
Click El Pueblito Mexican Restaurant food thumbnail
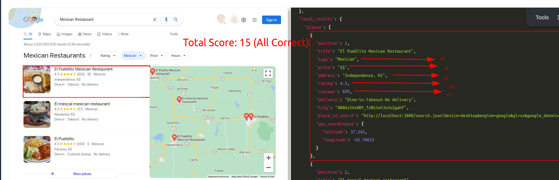(x=37, y=80)
